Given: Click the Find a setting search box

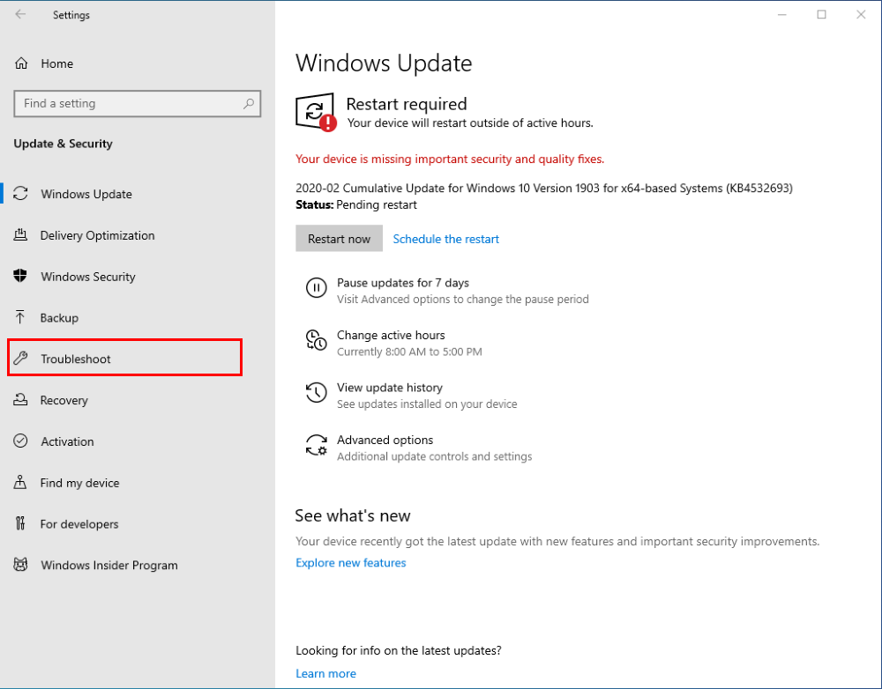Looking at the screenshot, I should pos(138,103).
